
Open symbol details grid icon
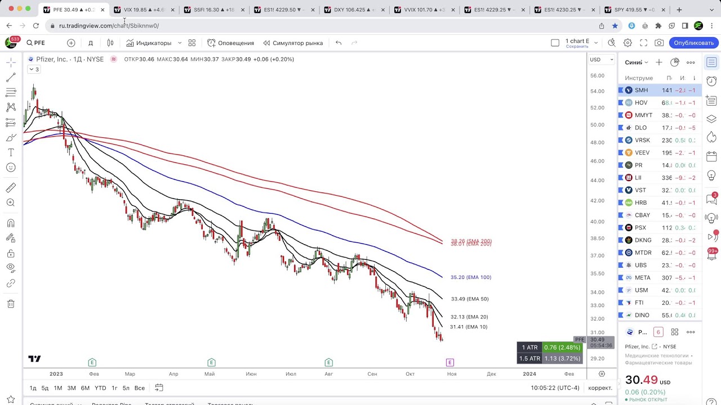click(675, 332)
